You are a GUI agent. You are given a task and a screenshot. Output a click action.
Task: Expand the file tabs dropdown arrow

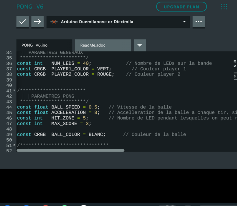click(x=140, y=45)
